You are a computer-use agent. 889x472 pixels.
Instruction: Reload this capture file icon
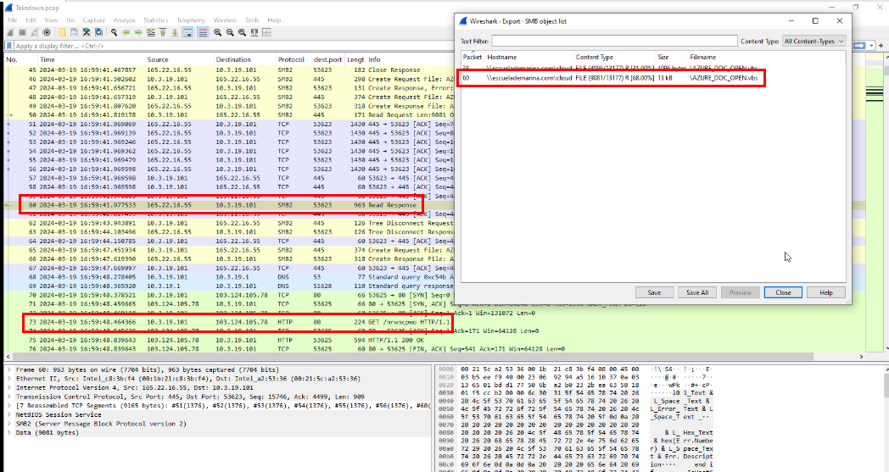pos(98,33)
